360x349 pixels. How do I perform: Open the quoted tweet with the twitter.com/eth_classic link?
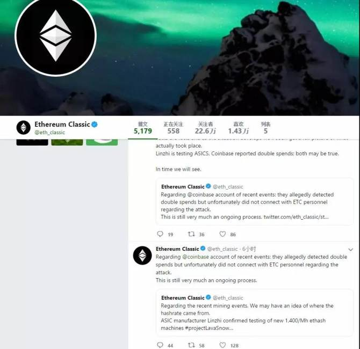[254, 202]
